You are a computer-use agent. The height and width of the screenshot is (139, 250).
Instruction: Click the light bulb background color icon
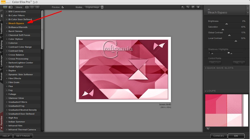click(x=198, y=7)
